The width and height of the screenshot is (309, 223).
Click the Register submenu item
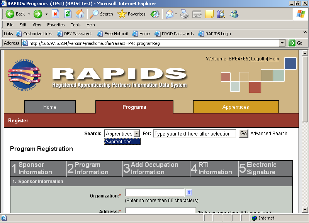click(x=18, y=120)
